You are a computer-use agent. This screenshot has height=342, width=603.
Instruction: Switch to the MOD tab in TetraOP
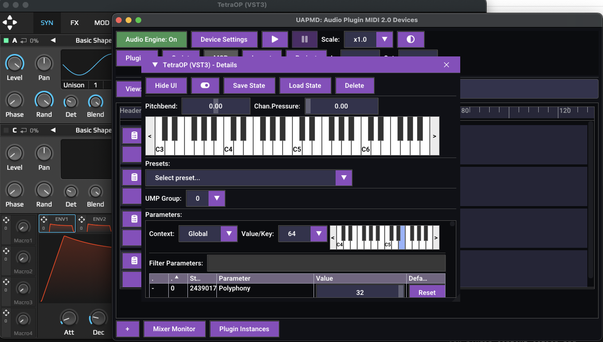[x=102, y=23]
